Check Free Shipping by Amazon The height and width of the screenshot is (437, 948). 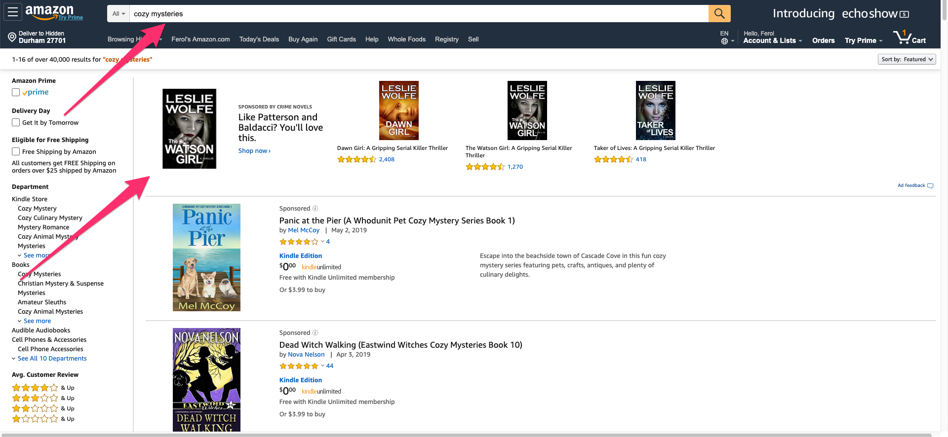[x=16, y=151]
